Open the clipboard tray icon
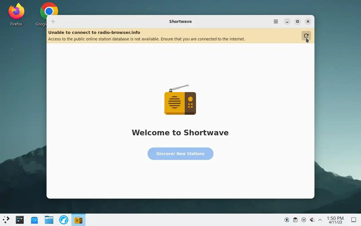 pos(295,220)
